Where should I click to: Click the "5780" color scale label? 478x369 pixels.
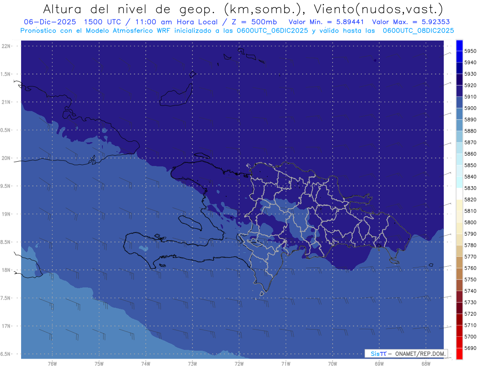470,245
